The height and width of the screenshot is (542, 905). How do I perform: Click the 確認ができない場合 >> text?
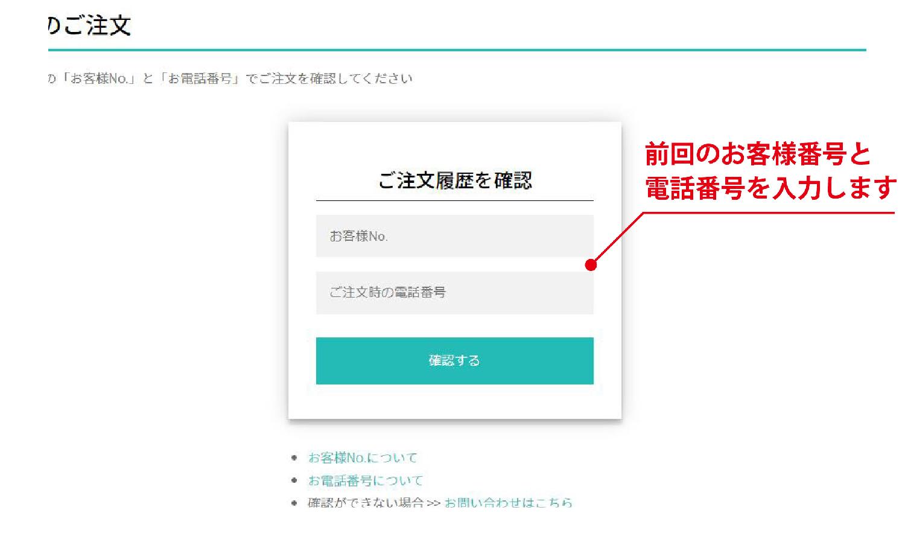[374, 502]
